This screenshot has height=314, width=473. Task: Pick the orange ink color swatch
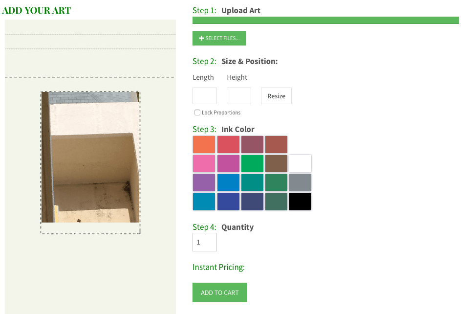[x=204, y=144]
